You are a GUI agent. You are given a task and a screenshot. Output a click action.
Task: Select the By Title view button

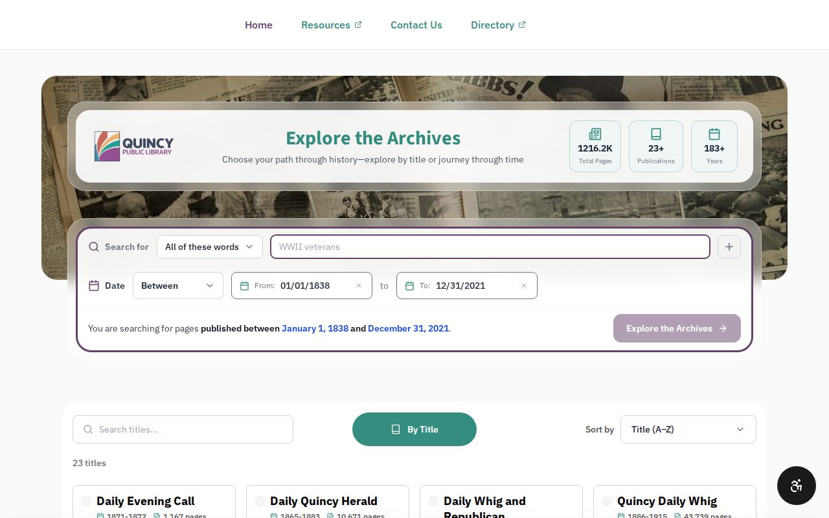(414, 429)
